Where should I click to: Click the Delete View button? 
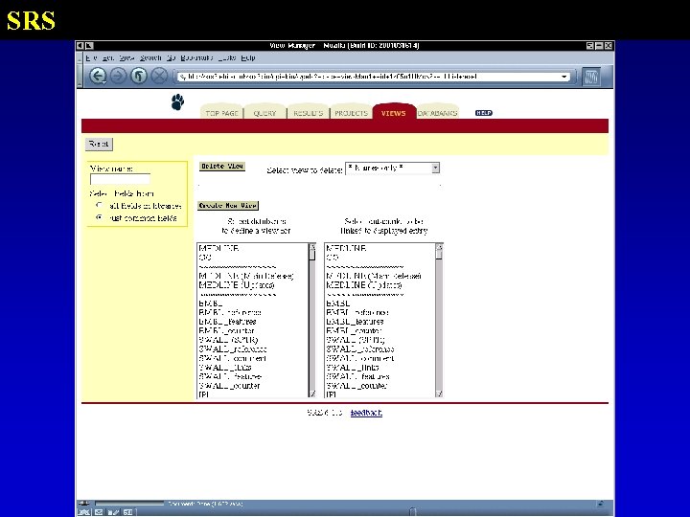(222, 167)
